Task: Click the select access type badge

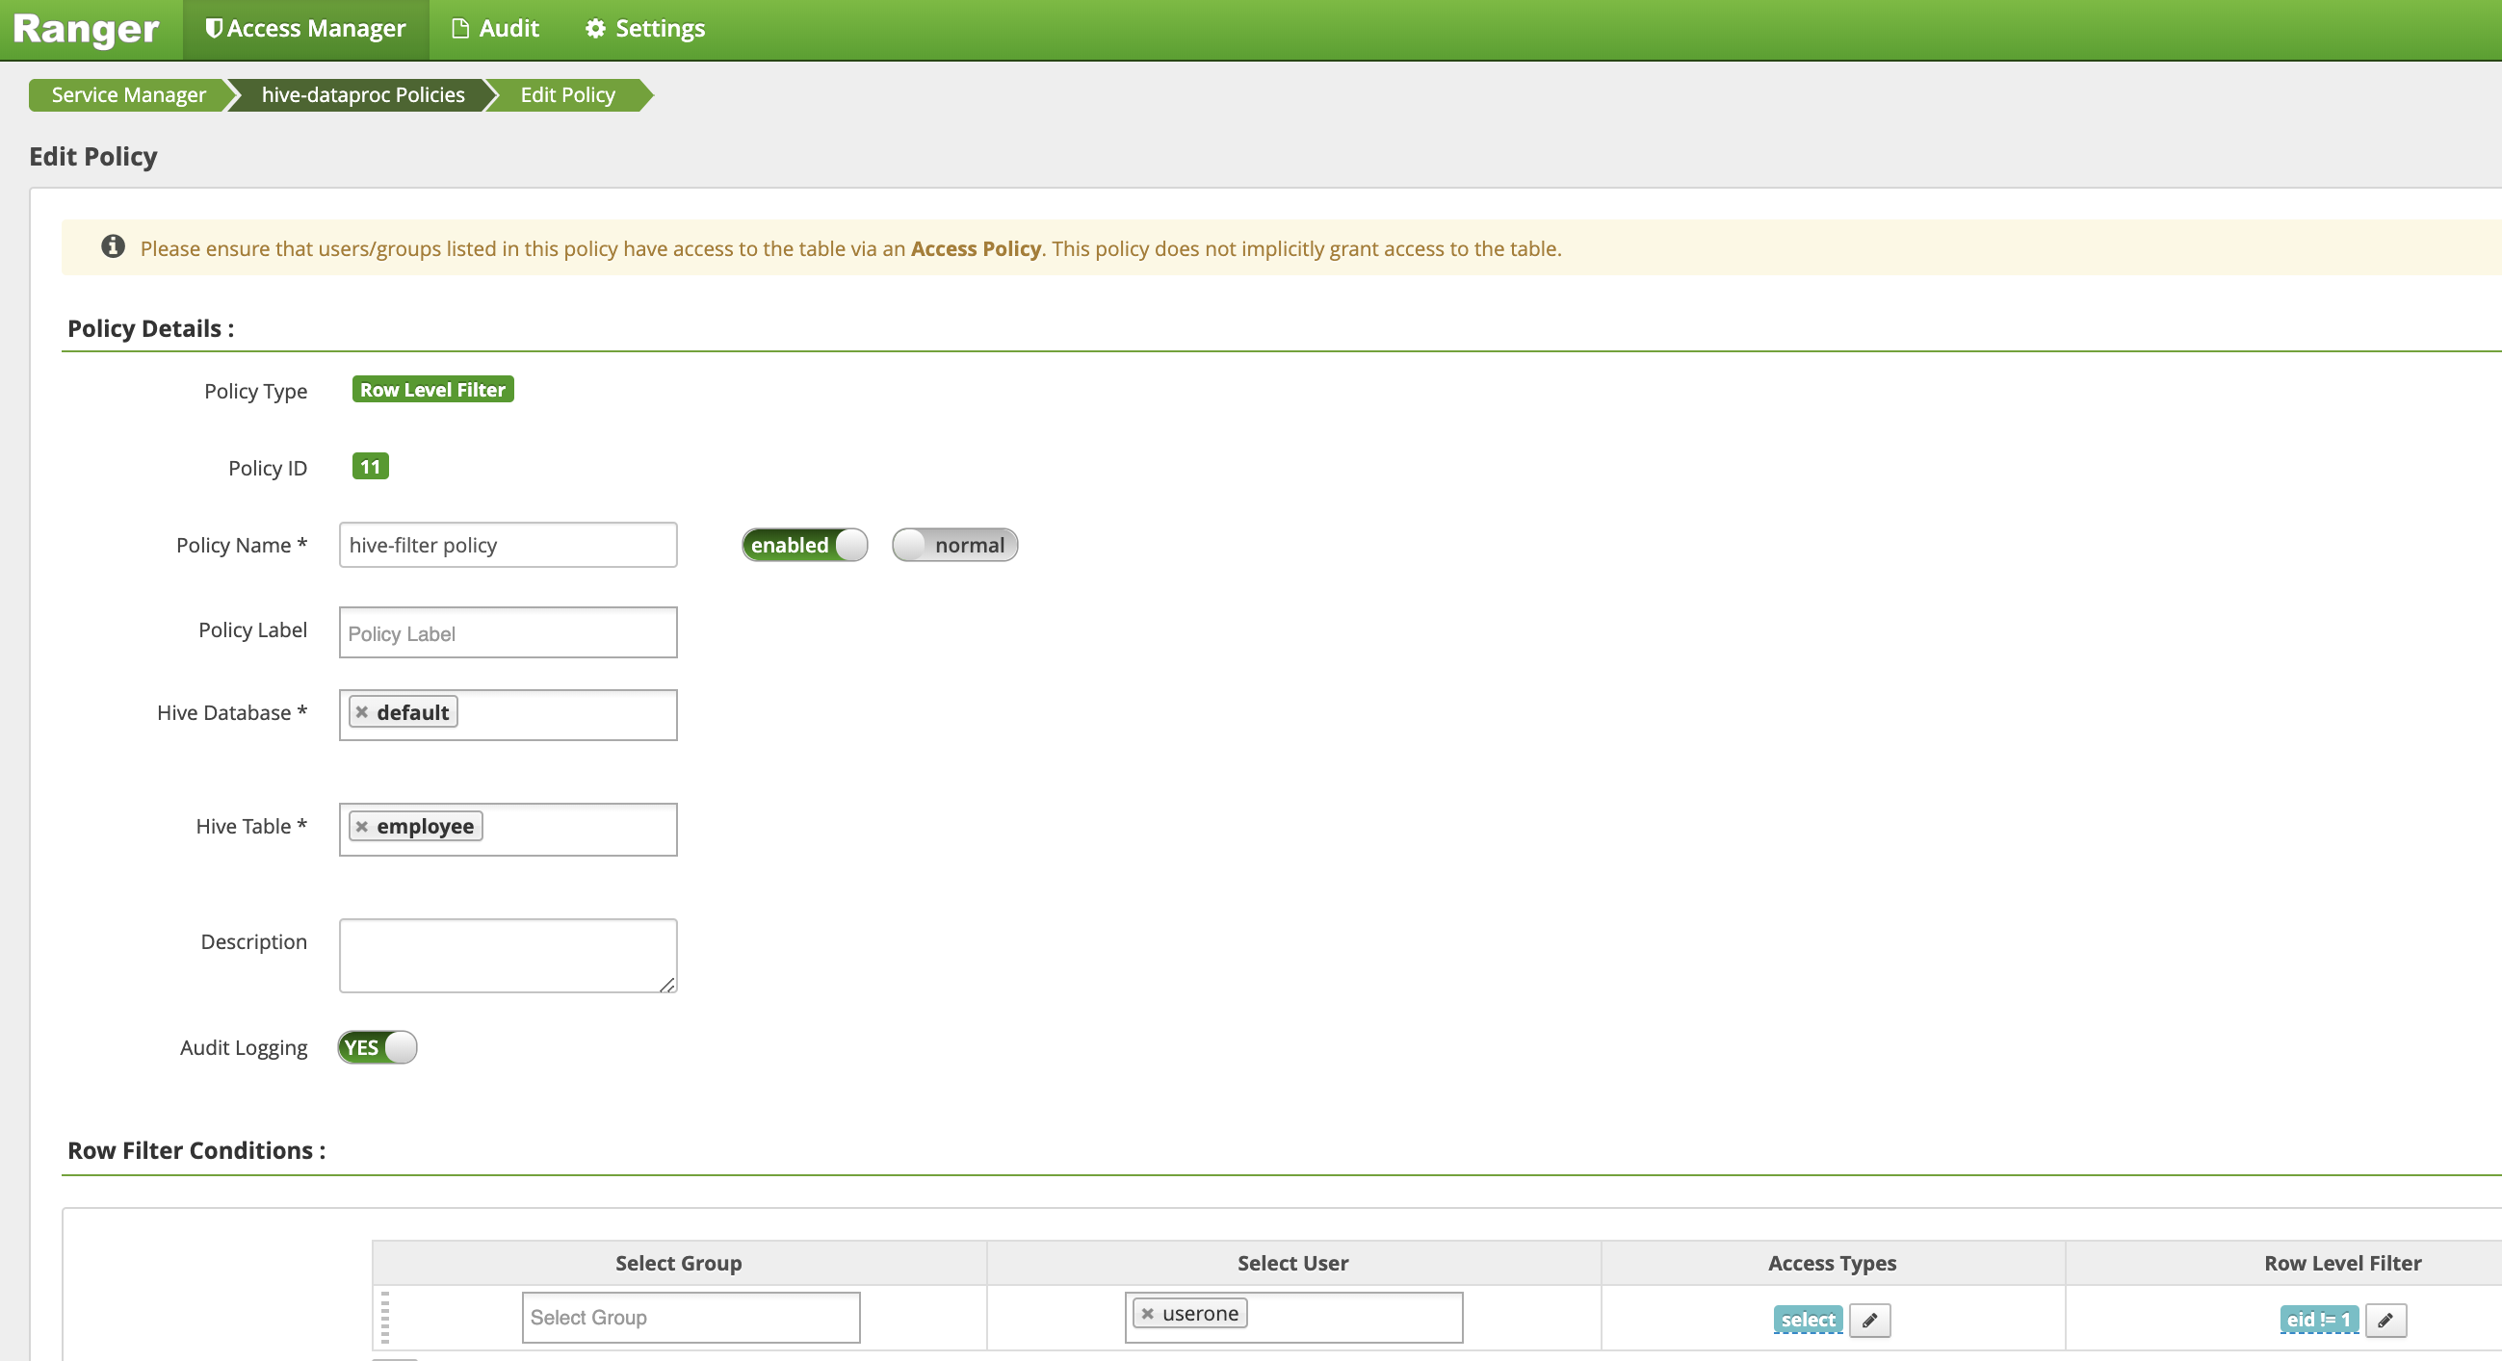Action: [x=1807, y=1320]
